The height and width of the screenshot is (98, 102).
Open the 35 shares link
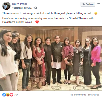pos(94,95)
